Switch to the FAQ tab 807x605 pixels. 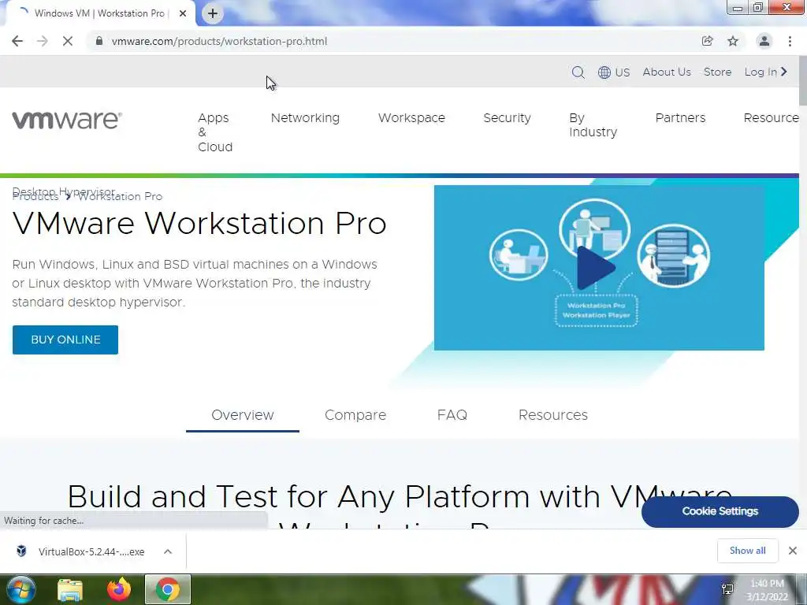coord(452,415)
